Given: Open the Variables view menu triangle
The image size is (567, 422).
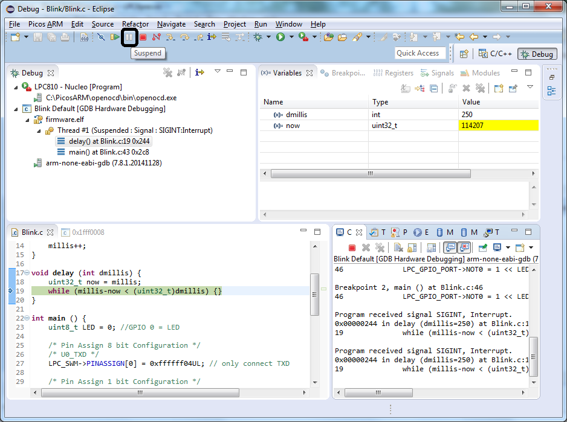Looking at the screenshot, I should 530,87.
